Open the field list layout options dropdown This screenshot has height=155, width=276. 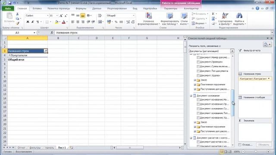pos(267,44)
